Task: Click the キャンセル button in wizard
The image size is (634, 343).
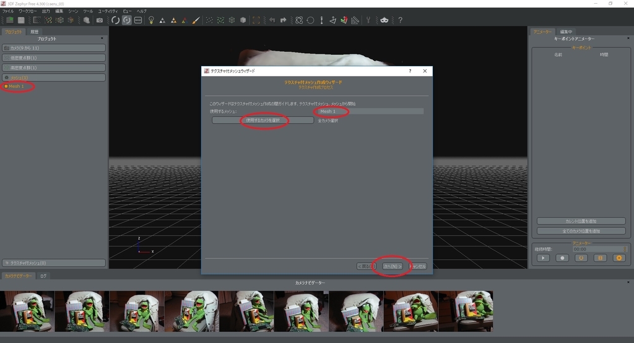Action: 418,266
